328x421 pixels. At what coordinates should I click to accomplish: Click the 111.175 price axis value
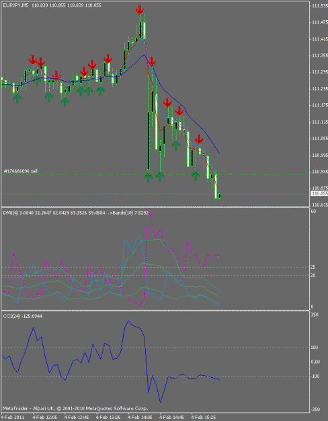click(x=320, y=105)
